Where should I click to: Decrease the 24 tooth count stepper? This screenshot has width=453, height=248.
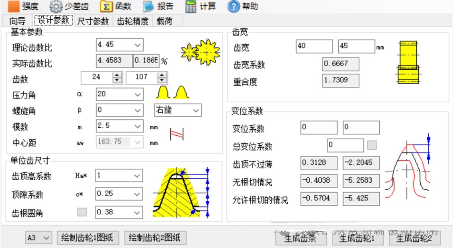pyautogui.click(x=118, y=80)
